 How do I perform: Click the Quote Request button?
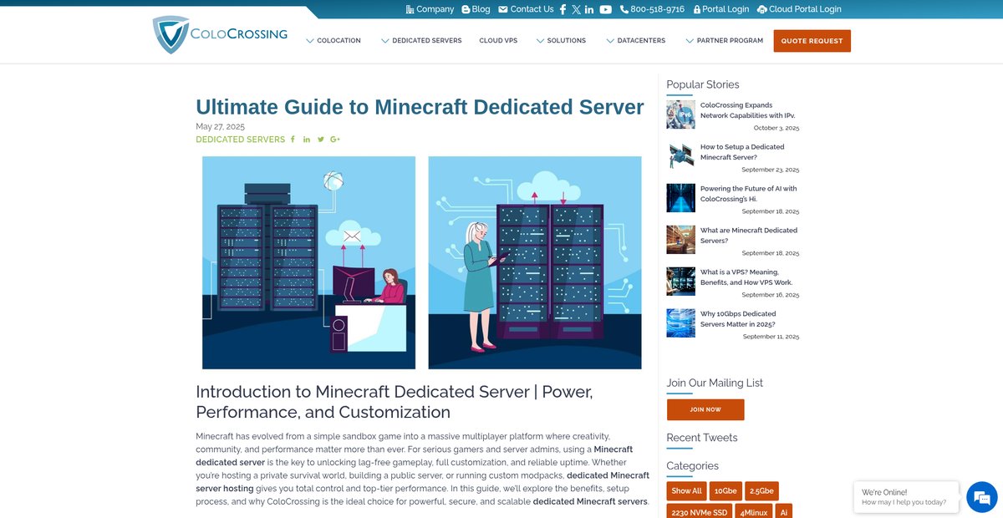(x=812, y=41)
